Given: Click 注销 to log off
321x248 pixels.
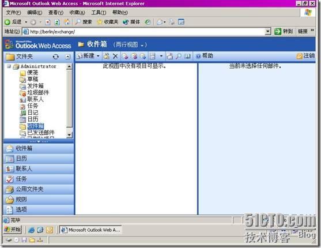Looking at the screenshot, I should (x=306, y=56).
